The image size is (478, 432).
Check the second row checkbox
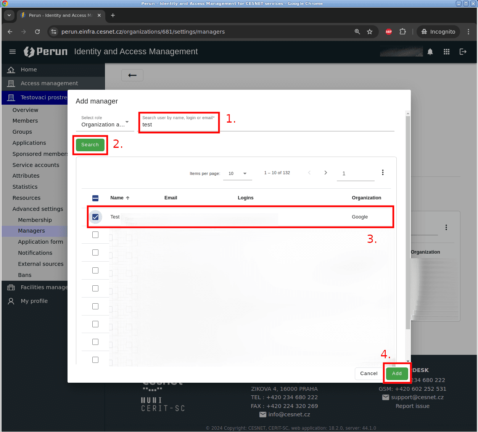(x=95, y=235)
